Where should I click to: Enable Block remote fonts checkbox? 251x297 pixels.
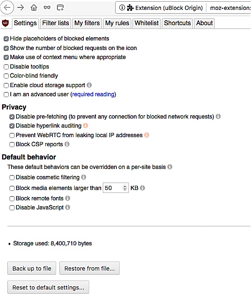click(x=12, y=199)
